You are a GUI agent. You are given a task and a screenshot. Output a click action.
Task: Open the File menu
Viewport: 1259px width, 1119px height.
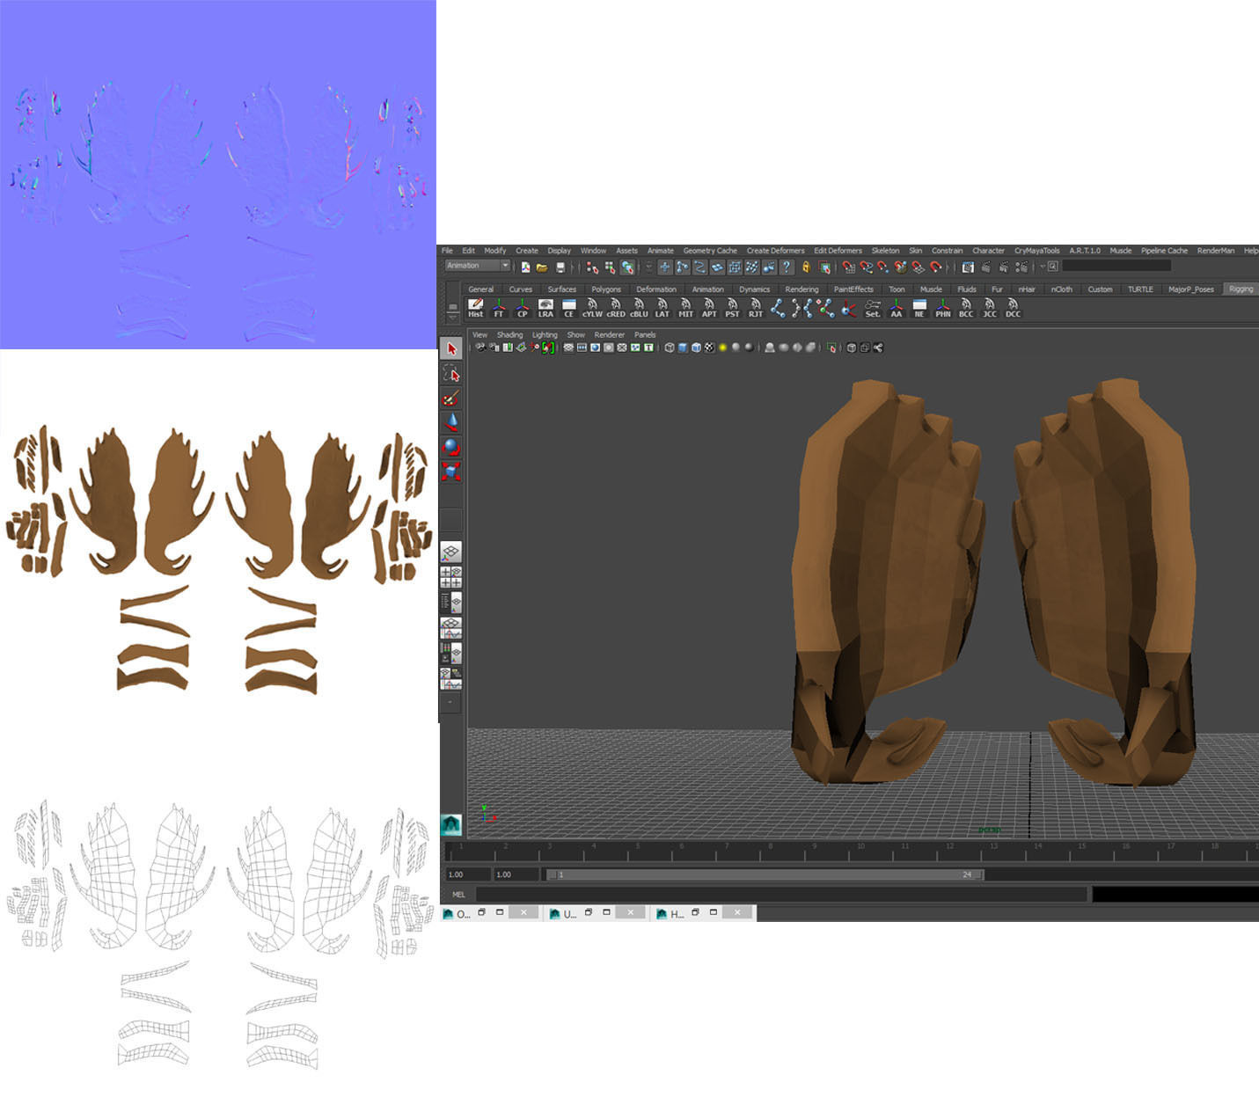447,251
